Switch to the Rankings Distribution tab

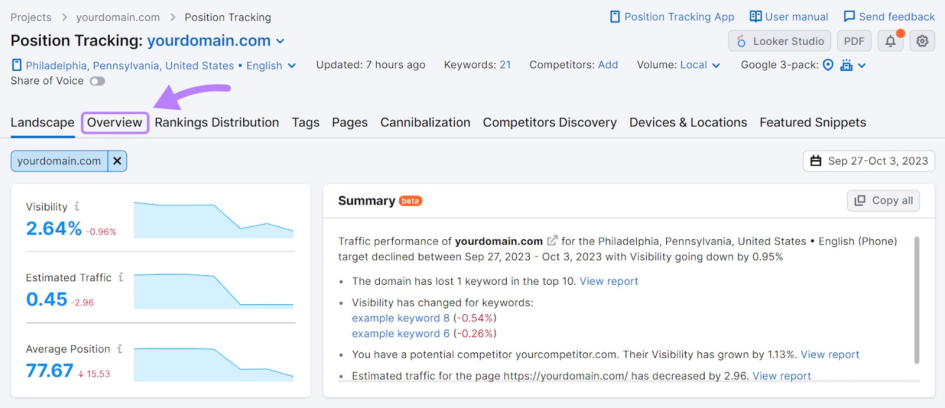[x=217, y=123]
